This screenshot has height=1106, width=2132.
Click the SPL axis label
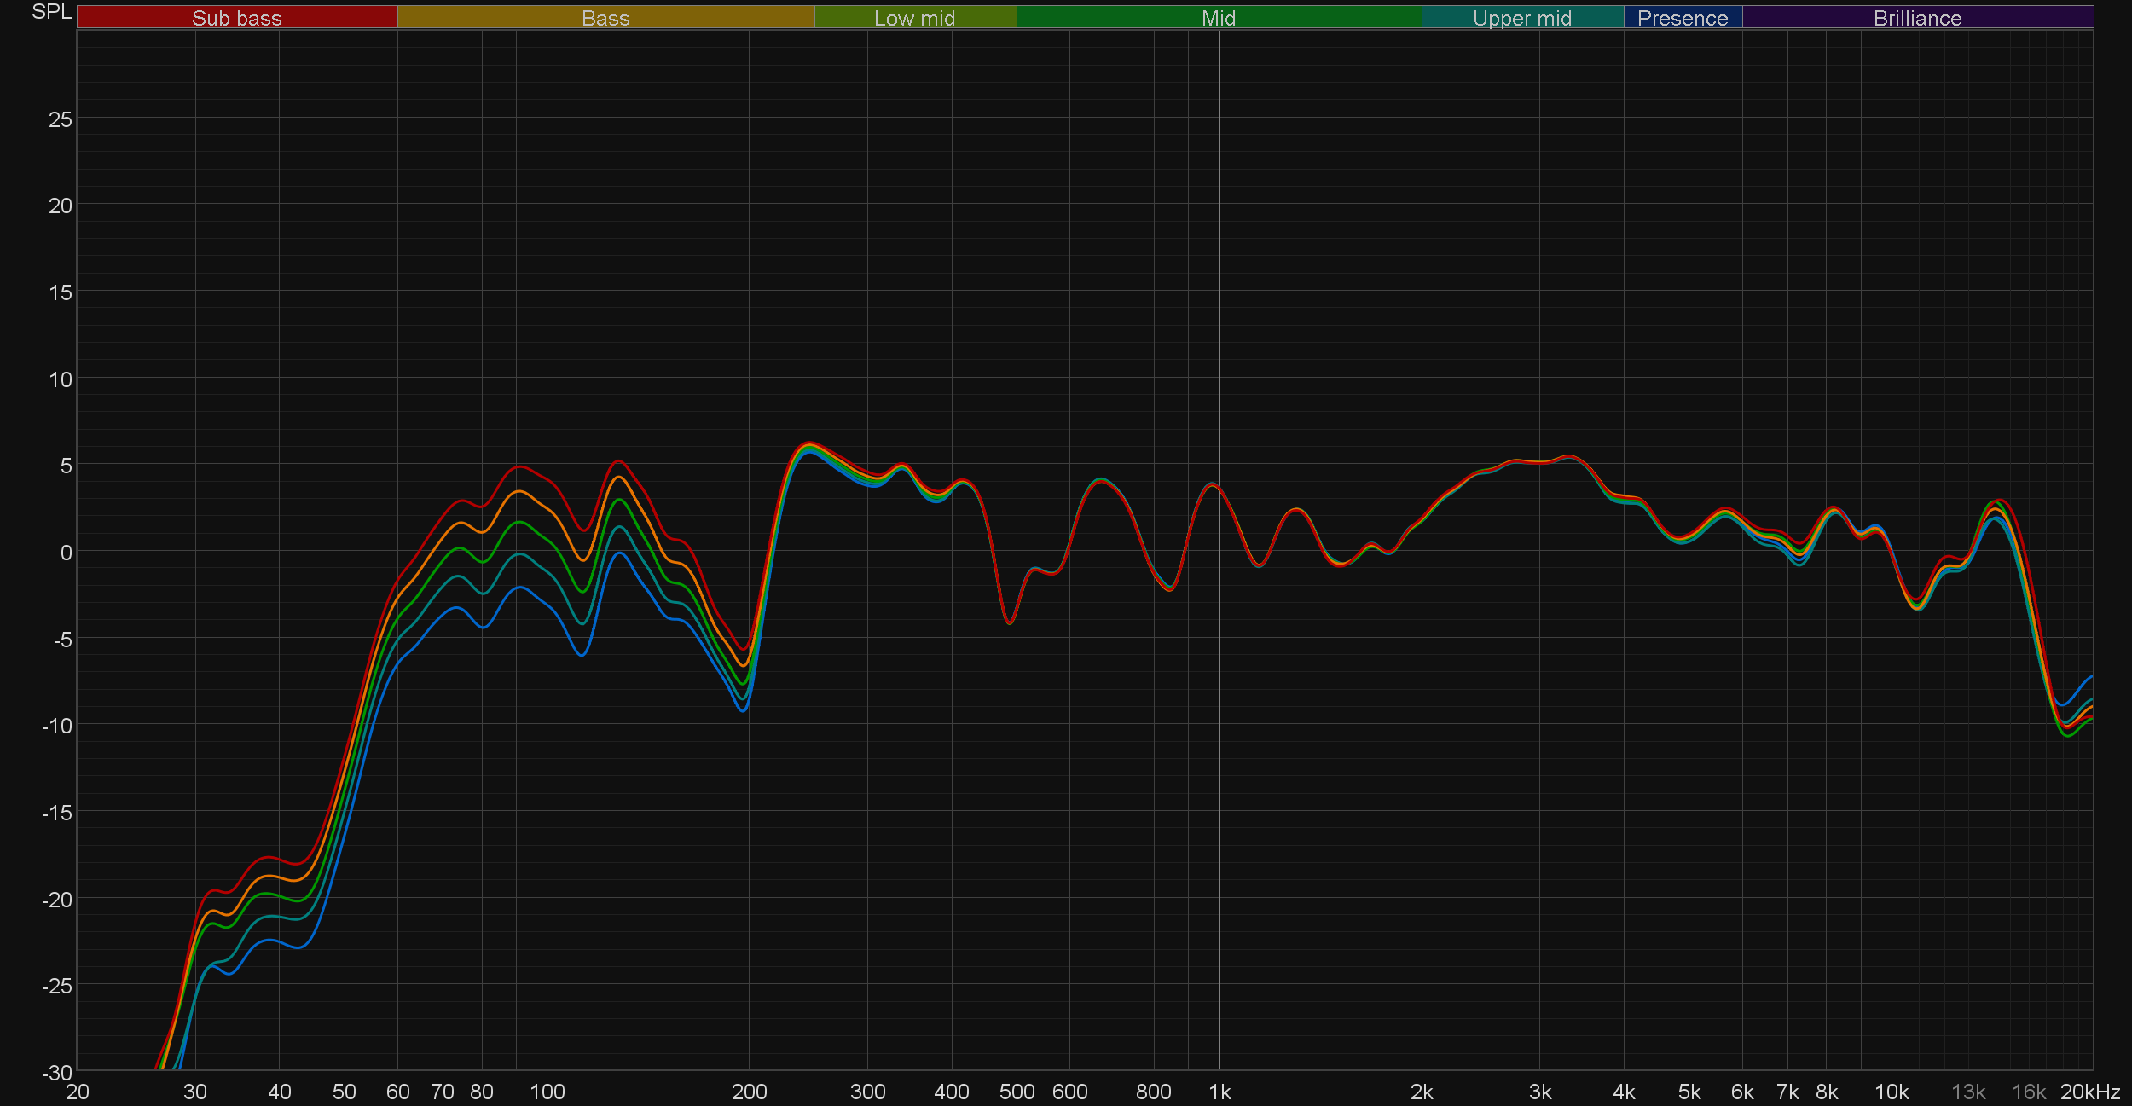tap(51, 12)
